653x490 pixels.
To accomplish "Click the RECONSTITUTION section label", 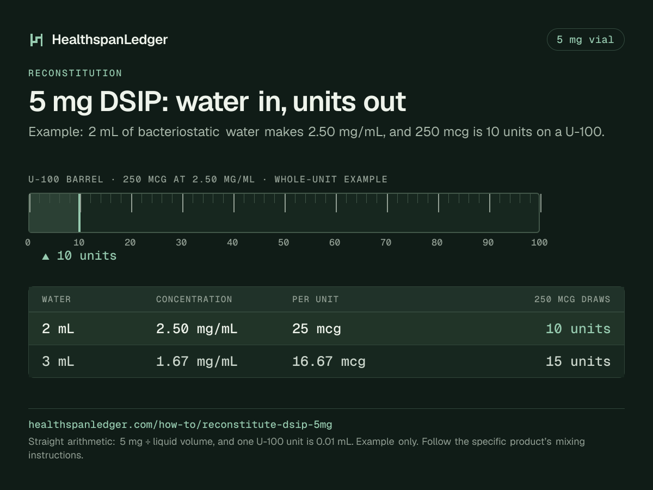I will 75,73.
